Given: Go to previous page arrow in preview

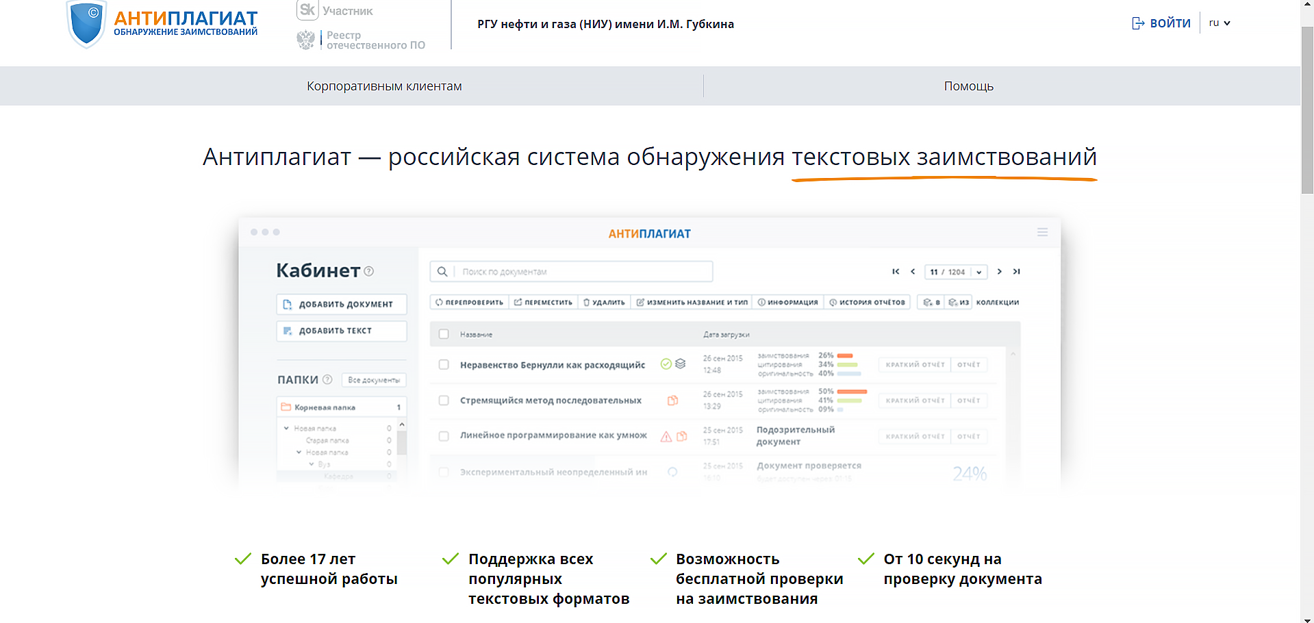Looking at the screenshot, I should tap(913, 272).
